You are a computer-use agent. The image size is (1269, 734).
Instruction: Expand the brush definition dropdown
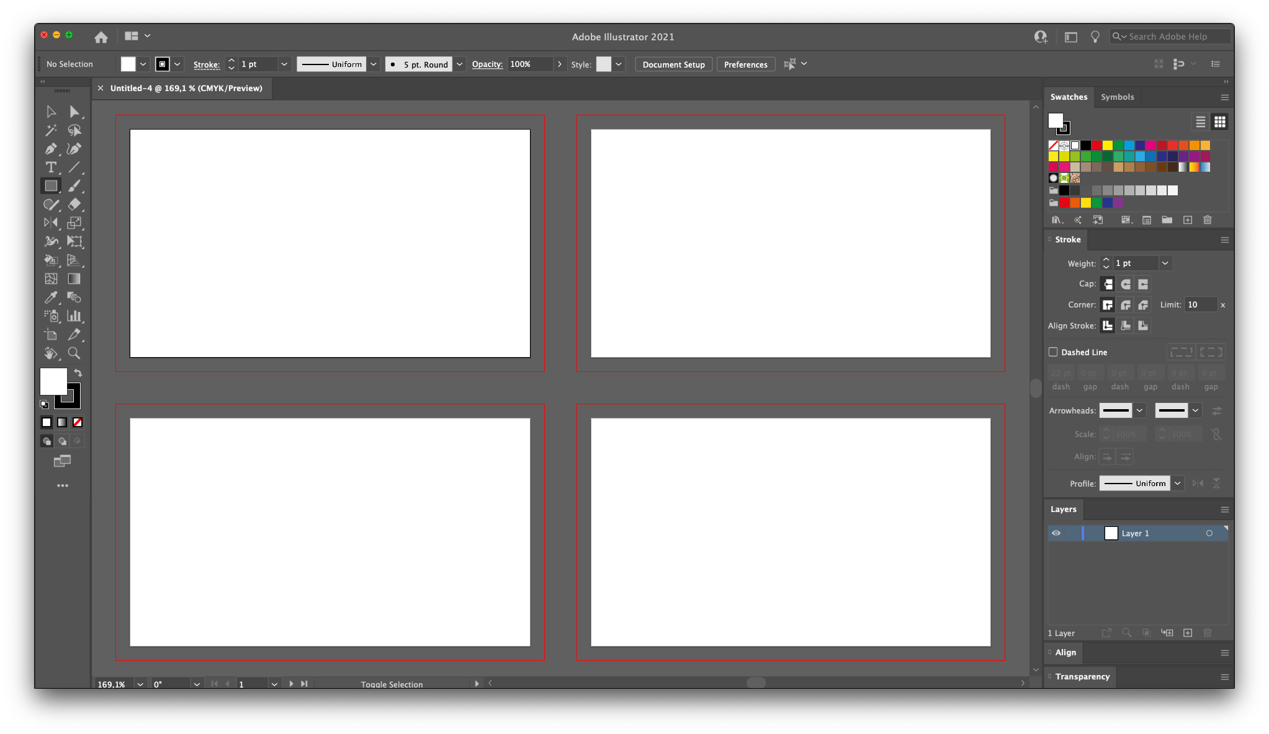(460, 64)
